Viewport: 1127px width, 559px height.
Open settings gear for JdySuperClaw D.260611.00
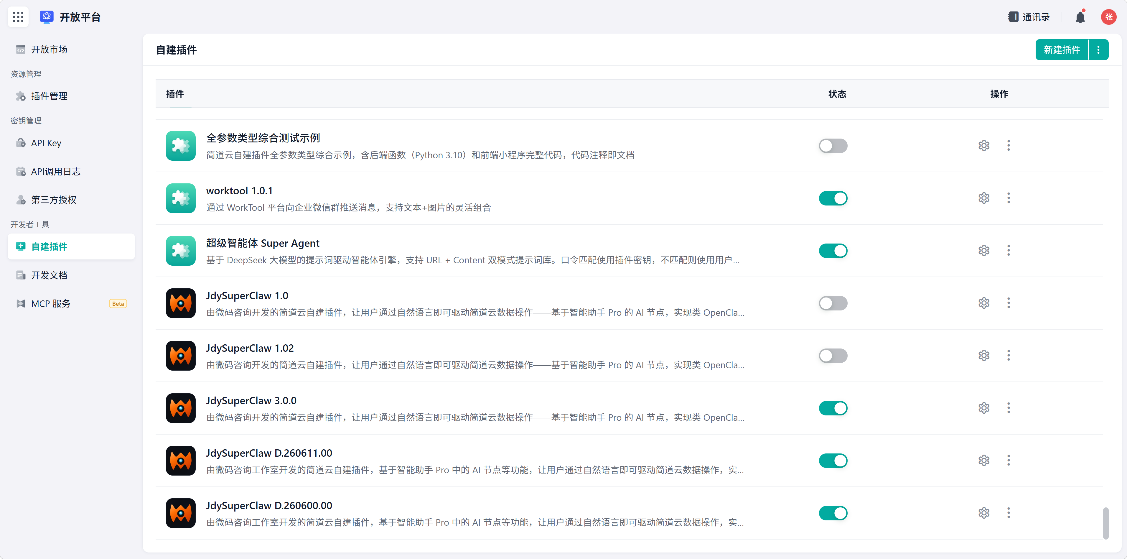(984, 461)
